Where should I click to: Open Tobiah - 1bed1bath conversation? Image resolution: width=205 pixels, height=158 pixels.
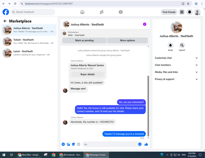[x=29, y=41]
